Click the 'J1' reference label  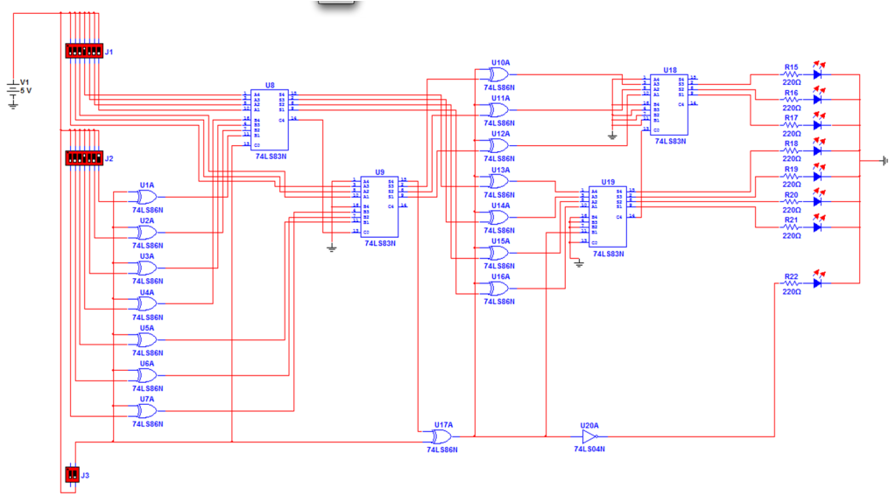[x=109, y=52]
